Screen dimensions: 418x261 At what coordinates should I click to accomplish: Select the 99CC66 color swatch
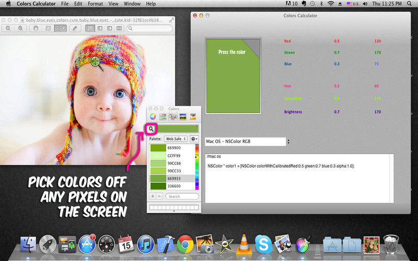pyautogui.click(x=173, y=163)
